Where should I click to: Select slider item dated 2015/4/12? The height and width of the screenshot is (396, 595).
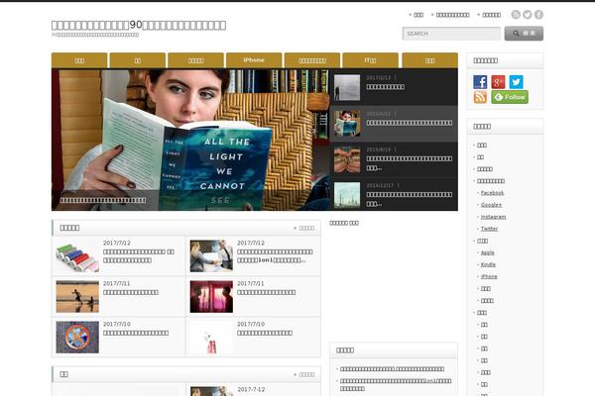point(394,124)
